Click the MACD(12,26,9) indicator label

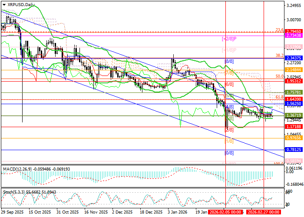click(x=17, y=168)
